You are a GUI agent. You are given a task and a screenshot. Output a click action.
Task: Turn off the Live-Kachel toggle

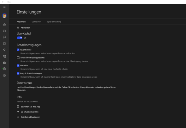pyautogui.click(x=20, y=38)
